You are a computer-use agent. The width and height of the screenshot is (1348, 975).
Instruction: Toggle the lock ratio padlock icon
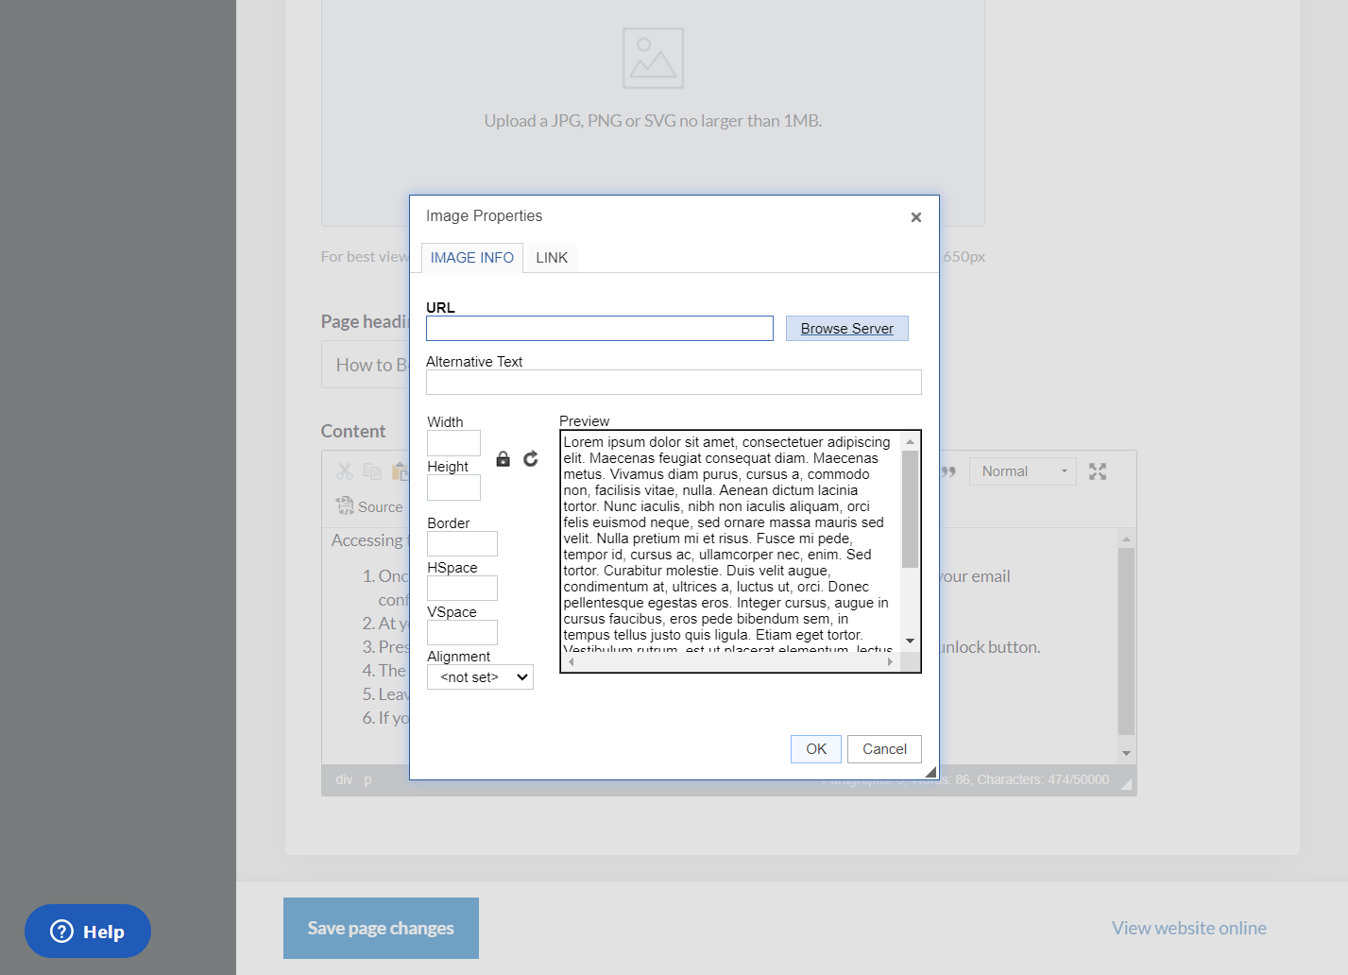pyautogui.click(x=503, y=459)
